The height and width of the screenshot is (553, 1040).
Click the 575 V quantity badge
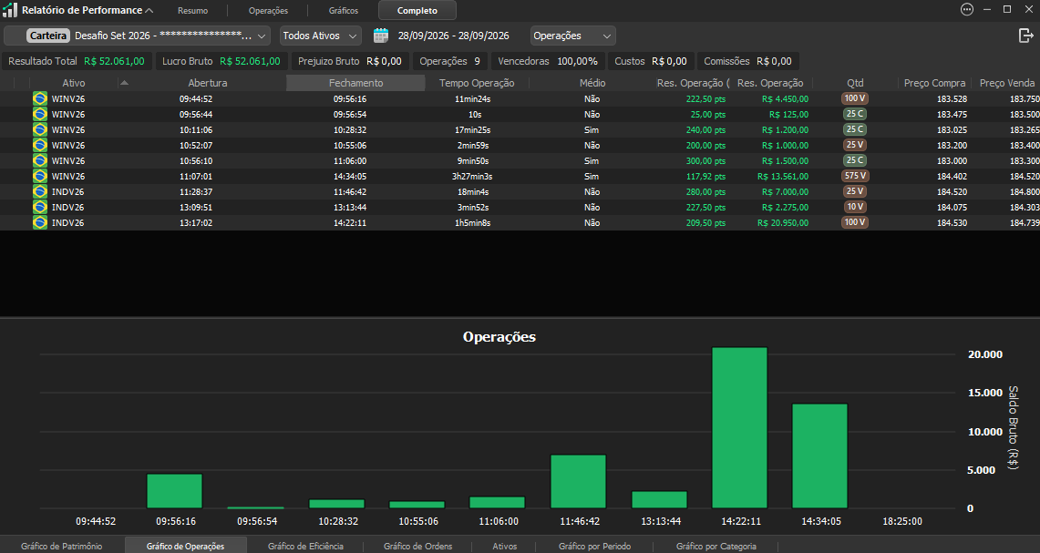click(855, 176)
